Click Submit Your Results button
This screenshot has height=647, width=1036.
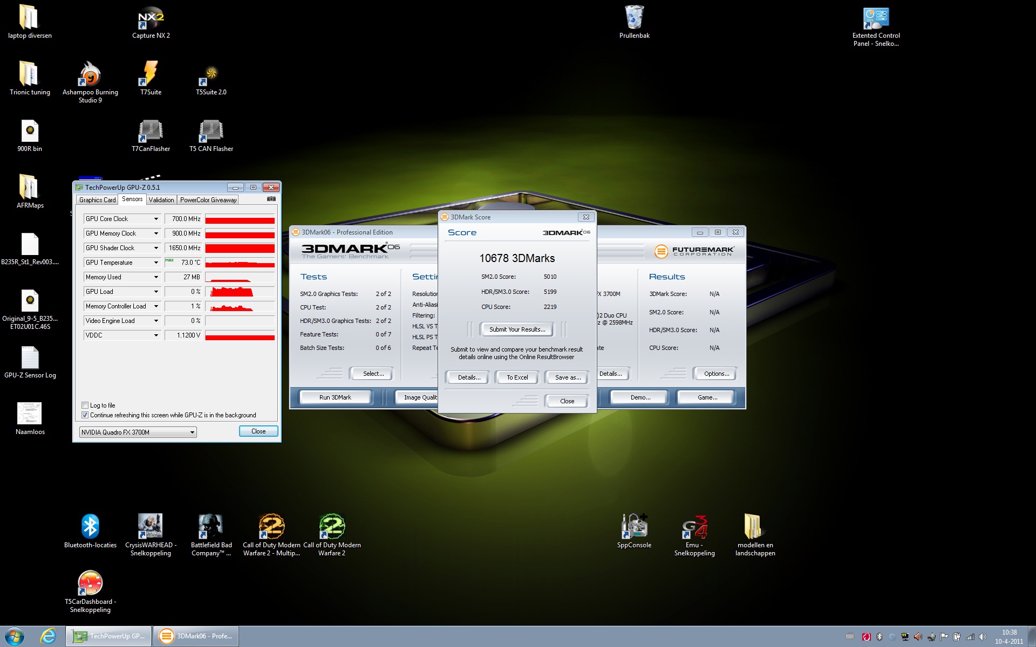pos(517,329)
